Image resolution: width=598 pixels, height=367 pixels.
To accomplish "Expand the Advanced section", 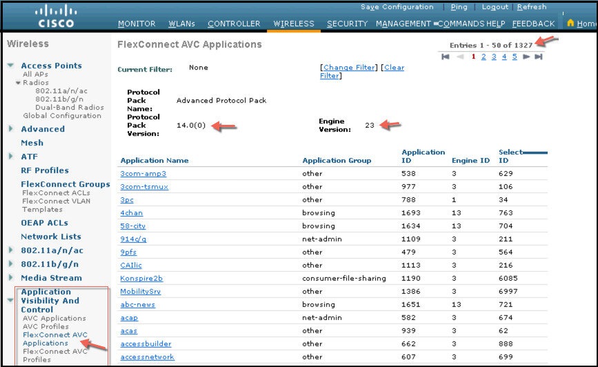I will pyautogui.click(x=10, y=129).
